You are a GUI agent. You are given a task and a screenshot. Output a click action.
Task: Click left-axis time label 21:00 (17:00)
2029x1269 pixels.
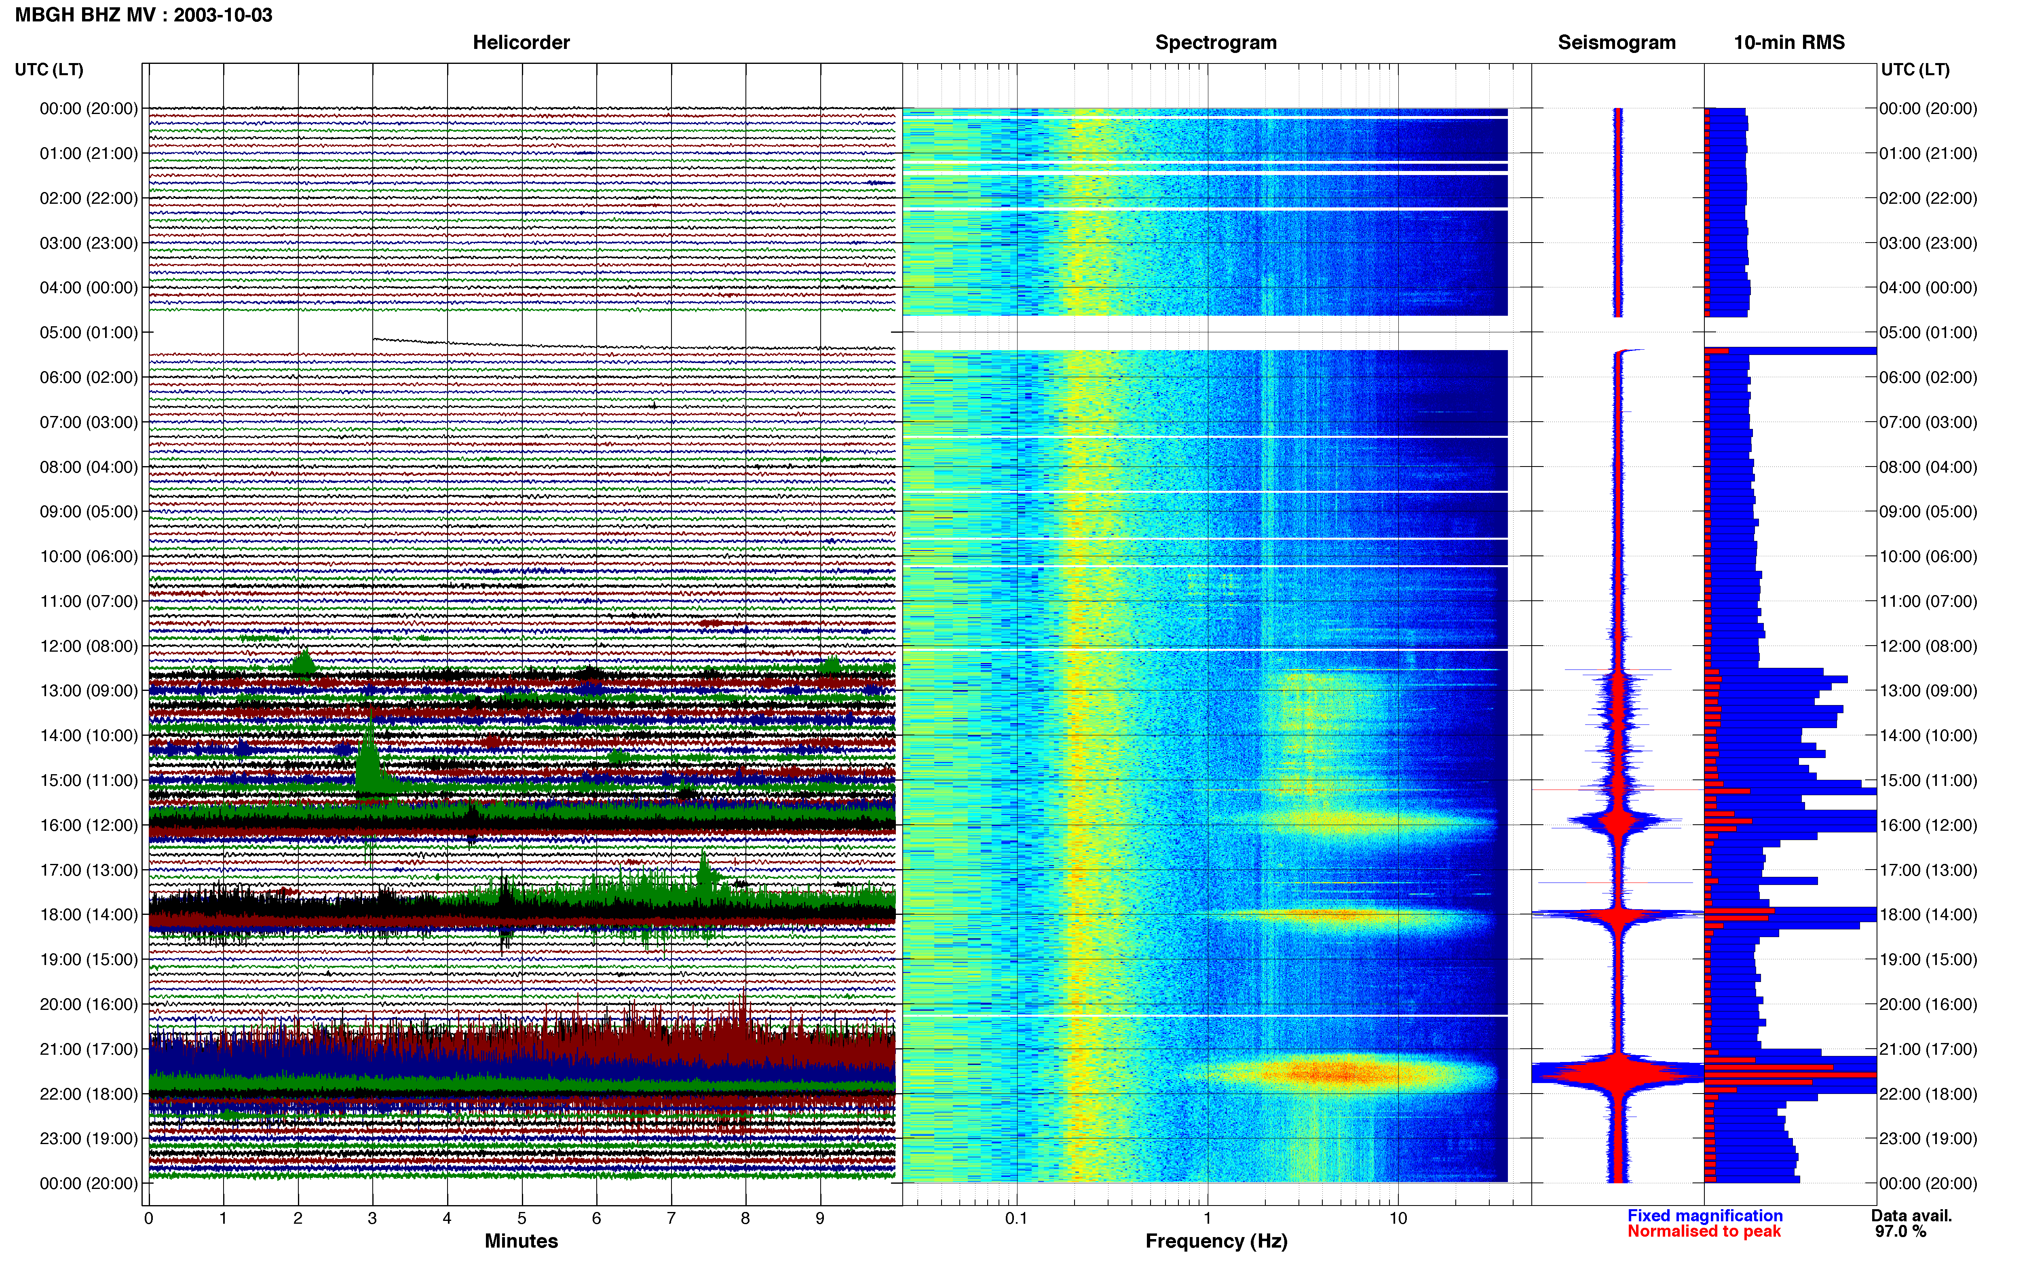tap(89, 1049)
